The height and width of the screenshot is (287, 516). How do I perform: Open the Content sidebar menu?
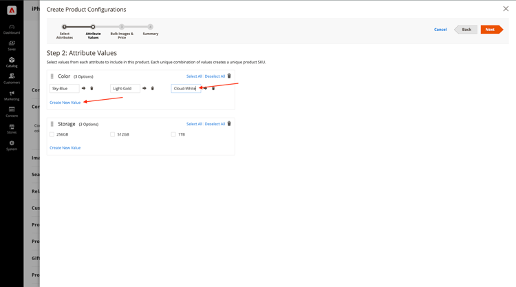tap(12, 112)
